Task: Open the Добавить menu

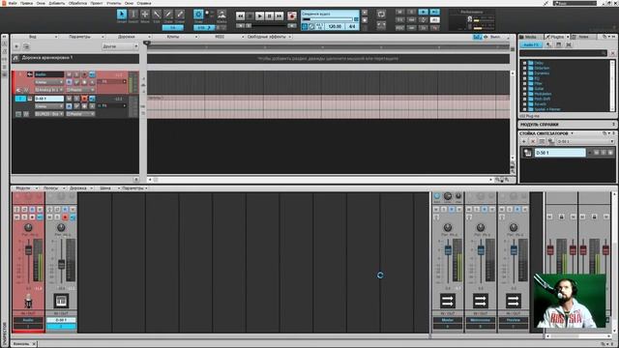Action: coord(57,3)
